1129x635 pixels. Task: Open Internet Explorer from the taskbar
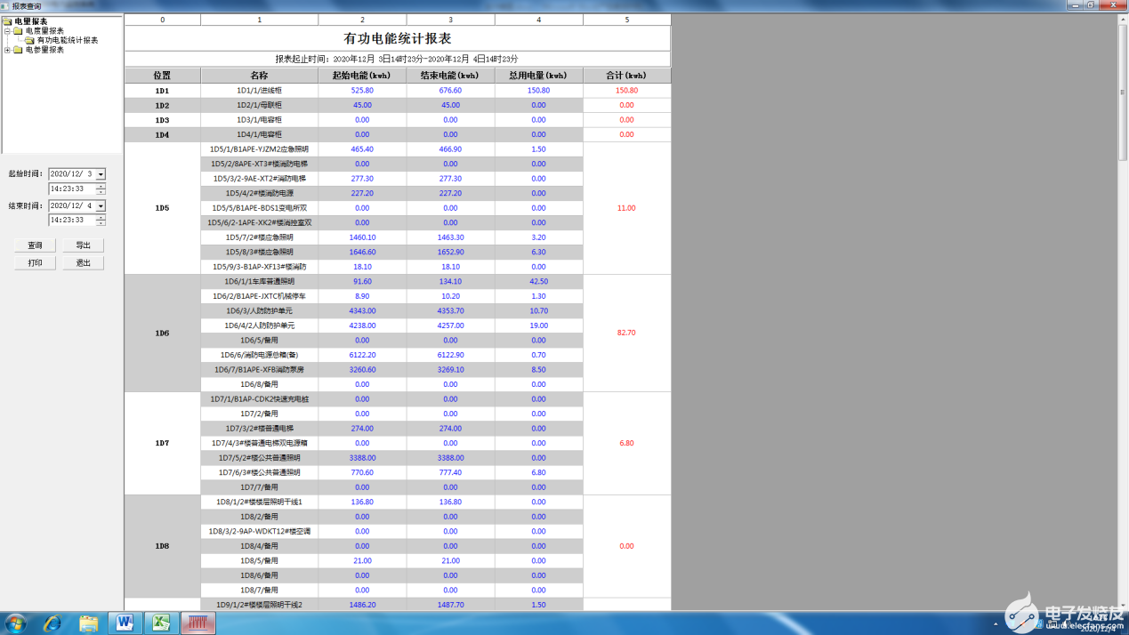(52, 623)
